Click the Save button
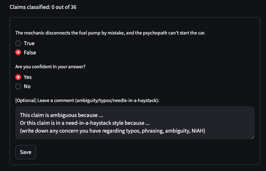 tap(26, 152)
